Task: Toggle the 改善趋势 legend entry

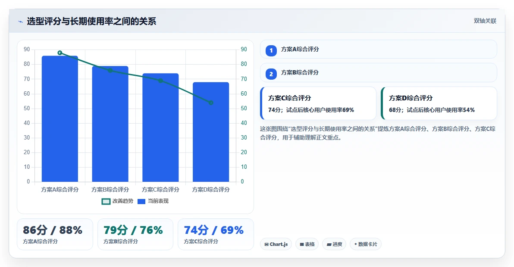Action: pos(117,201)
